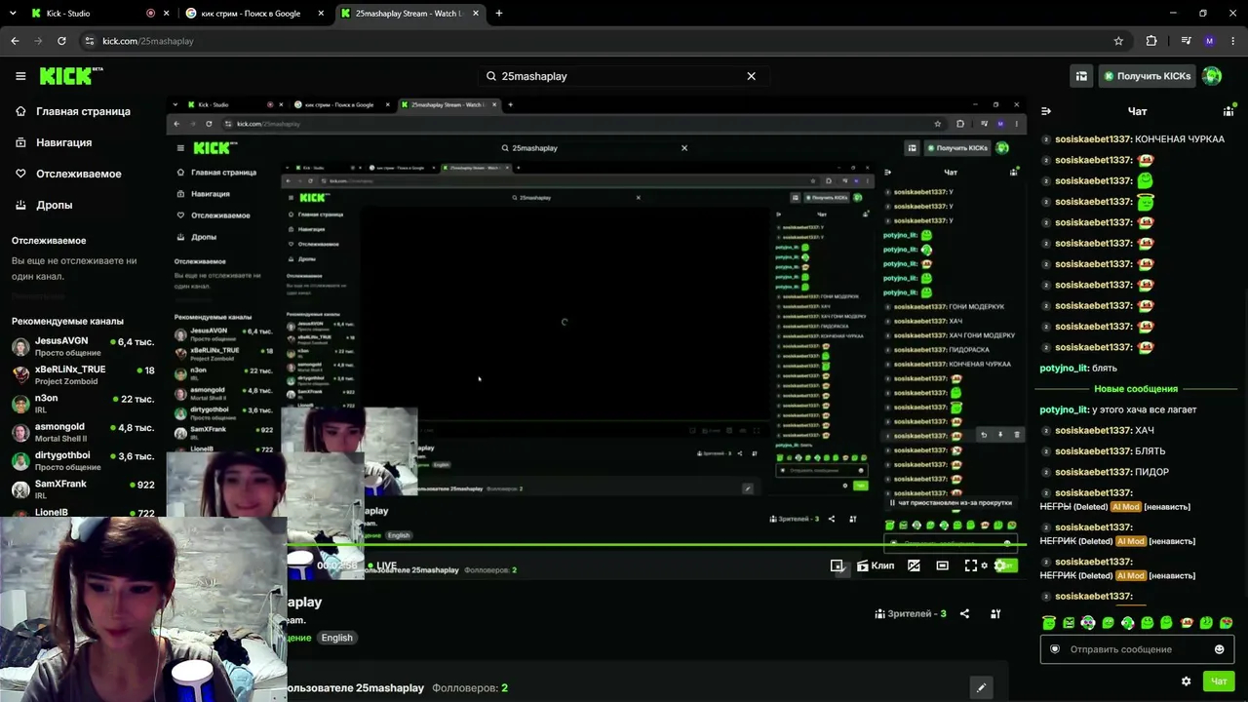Open JesusAVGN recommended channel
Viewport: 1248px width, 702px height.
83,346
